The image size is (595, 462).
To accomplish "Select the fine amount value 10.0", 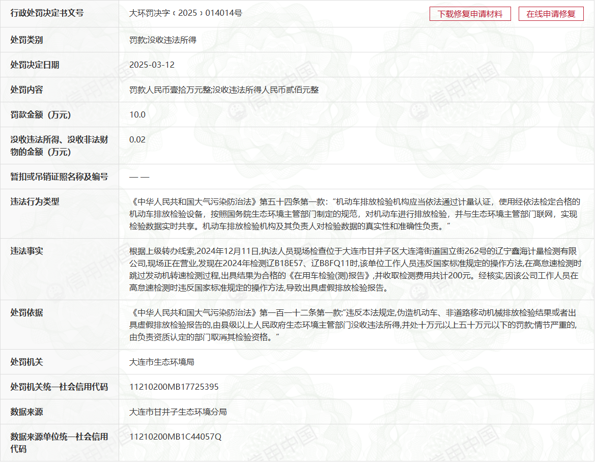I will (x=137, y=115).
